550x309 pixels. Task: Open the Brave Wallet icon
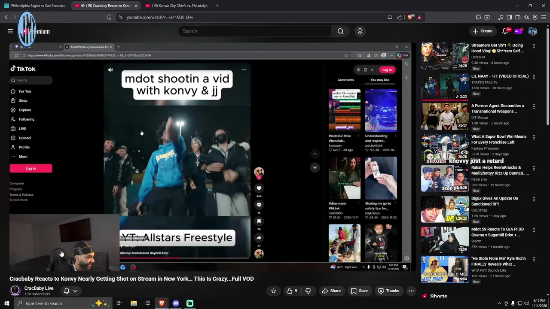click(x=518, y=17)
